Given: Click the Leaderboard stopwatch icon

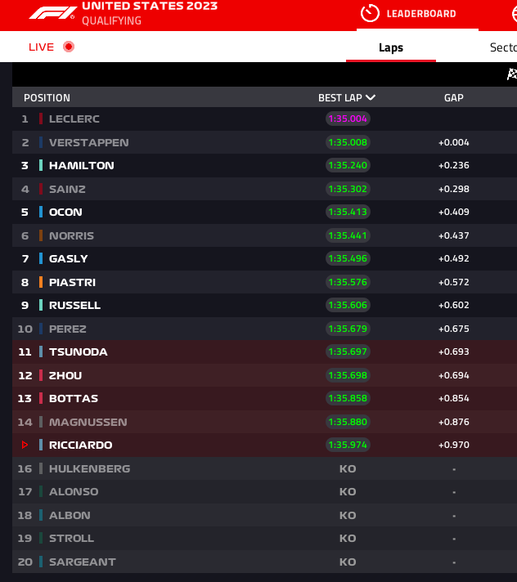Looking at the screenshot, I should [x=370, y=14].
